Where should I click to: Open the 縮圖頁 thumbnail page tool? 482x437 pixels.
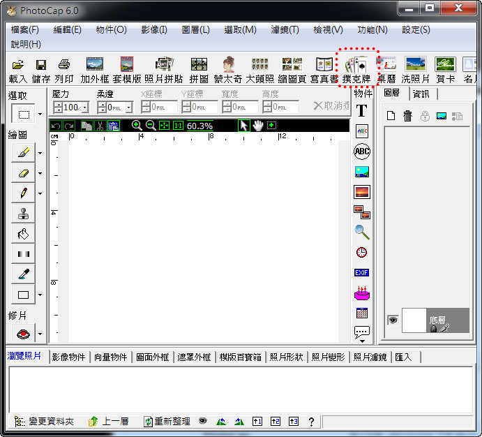(292, 70)
